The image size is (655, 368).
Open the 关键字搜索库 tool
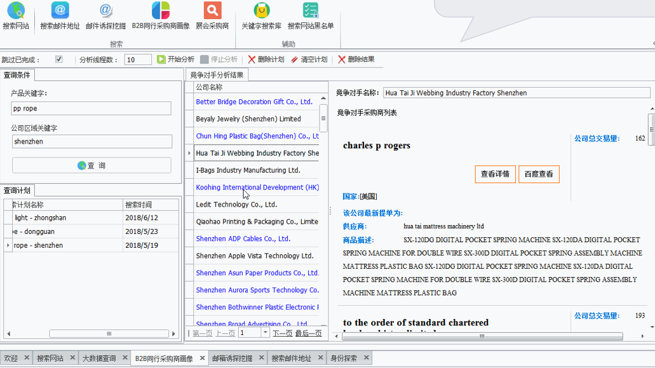click(x=261, y=11)
